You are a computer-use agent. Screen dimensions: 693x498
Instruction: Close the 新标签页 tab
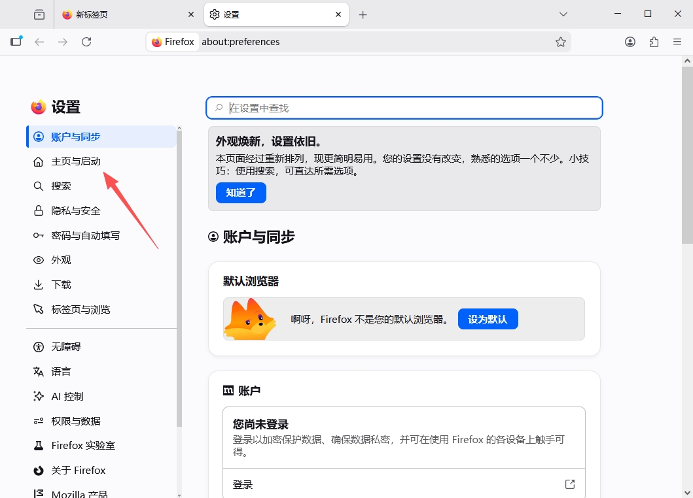191,14
